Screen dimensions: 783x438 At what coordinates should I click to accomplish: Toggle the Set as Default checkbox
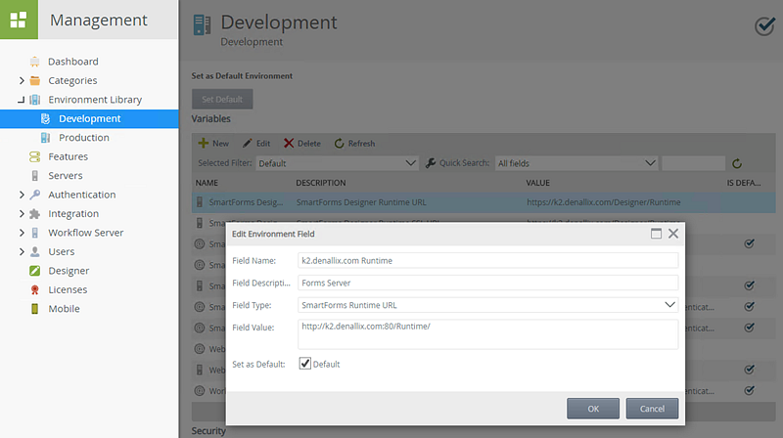coord(304,364)
